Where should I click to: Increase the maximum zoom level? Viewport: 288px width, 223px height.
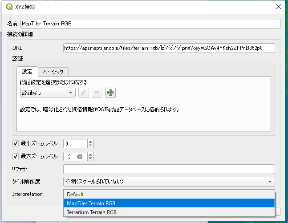(90, 154)
